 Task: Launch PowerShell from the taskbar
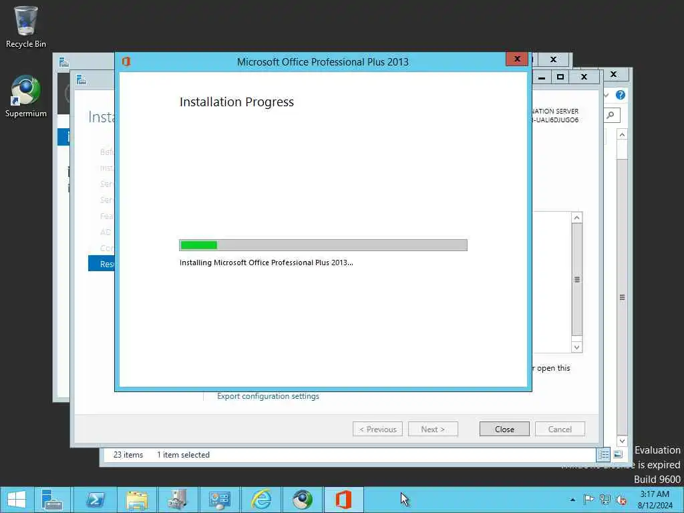[95, 500]
